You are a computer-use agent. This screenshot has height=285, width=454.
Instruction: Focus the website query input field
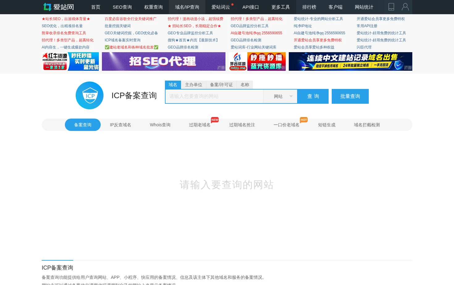(x=214, y=96)
